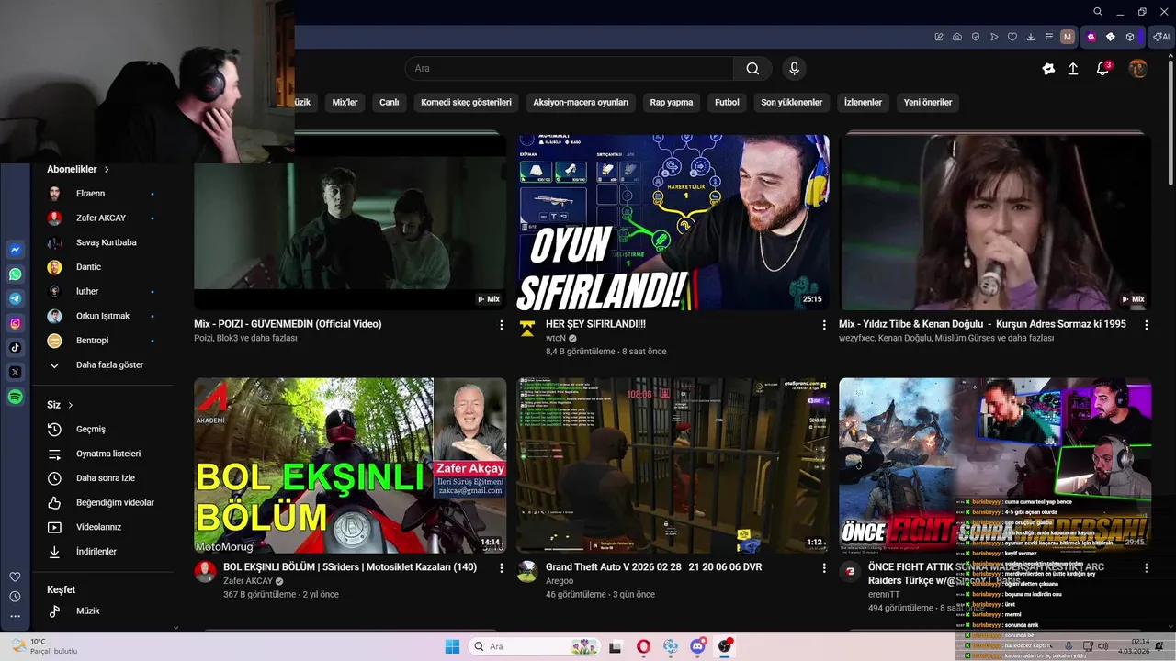
Task: Open Spotify in the browser sidebar
Action: [x=16, y=397]
